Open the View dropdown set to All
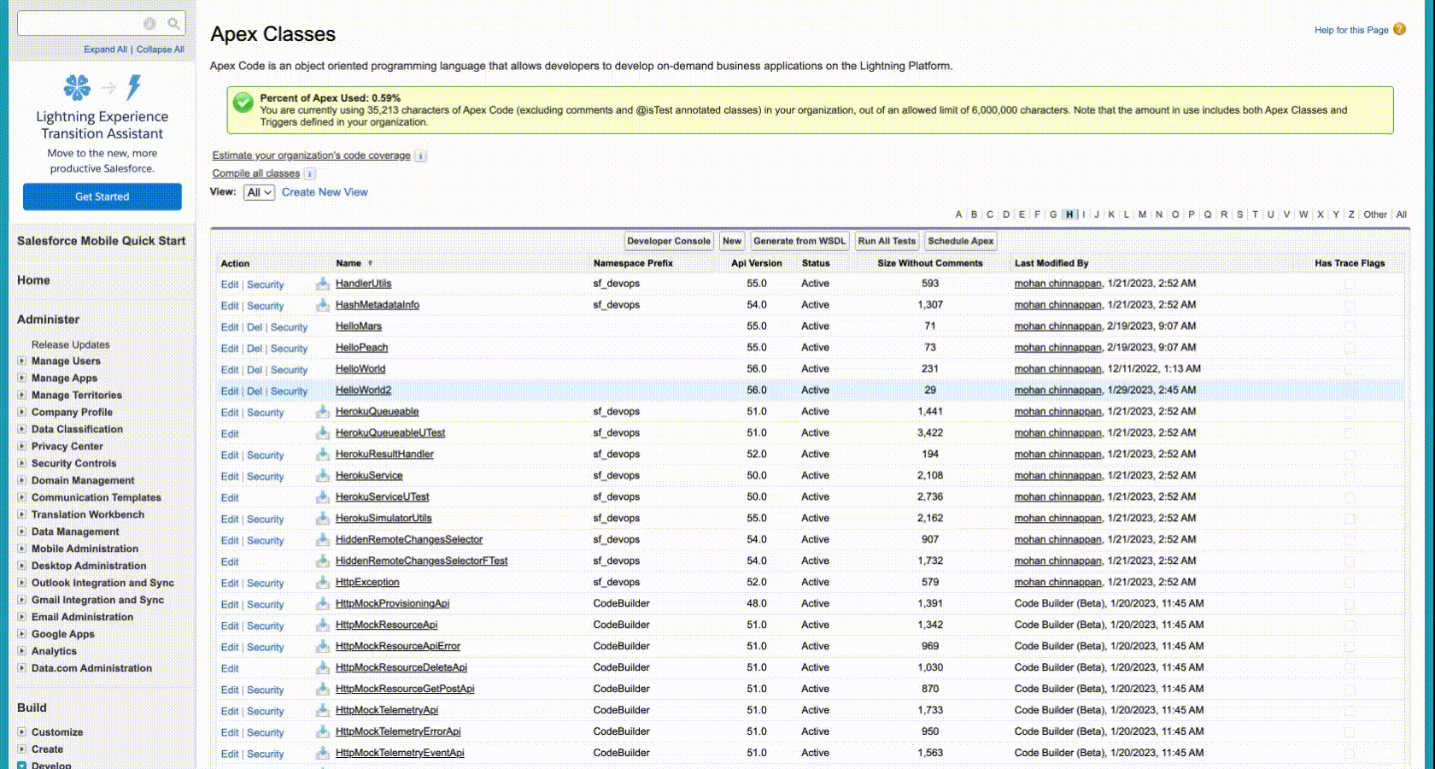 (x=259, y=192)
